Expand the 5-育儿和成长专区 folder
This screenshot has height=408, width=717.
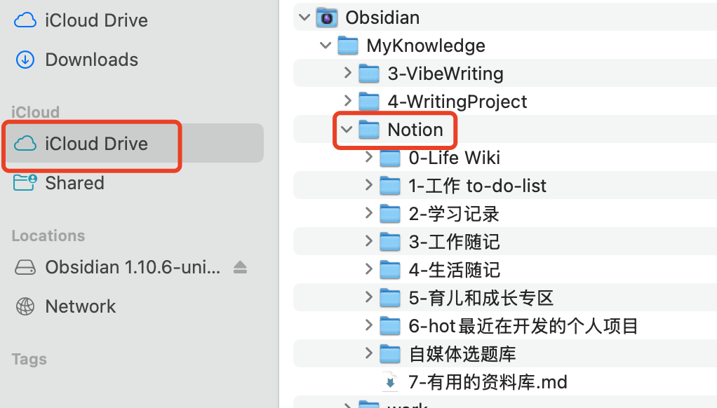368,298
